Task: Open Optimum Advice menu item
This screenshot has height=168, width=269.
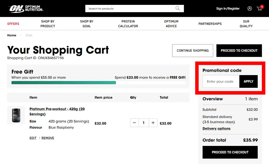Action: [x=171, y=24]
